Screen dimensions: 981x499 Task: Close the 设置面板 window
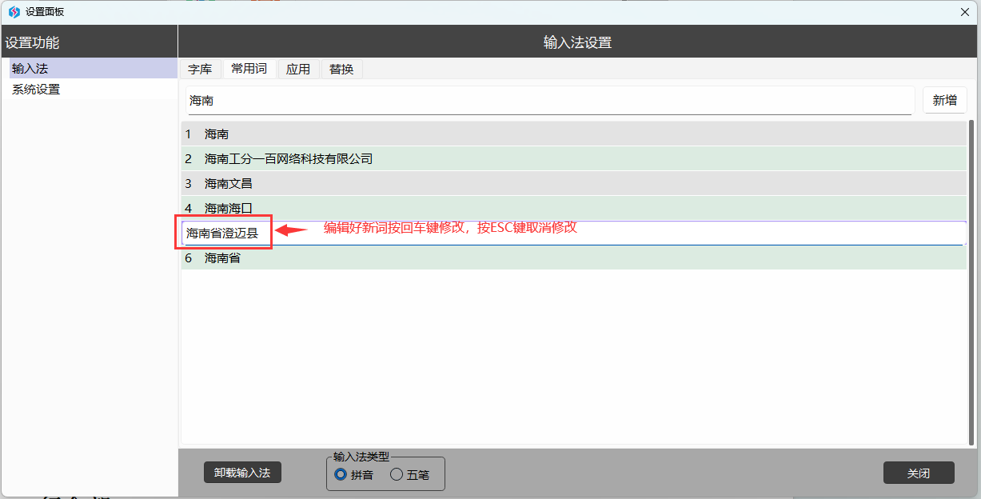964,12
